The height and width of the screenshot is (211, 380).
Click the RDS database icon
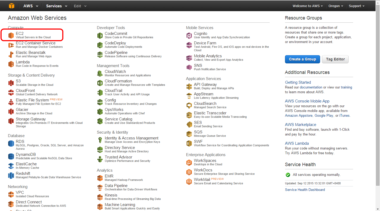(x=11, y=143)
